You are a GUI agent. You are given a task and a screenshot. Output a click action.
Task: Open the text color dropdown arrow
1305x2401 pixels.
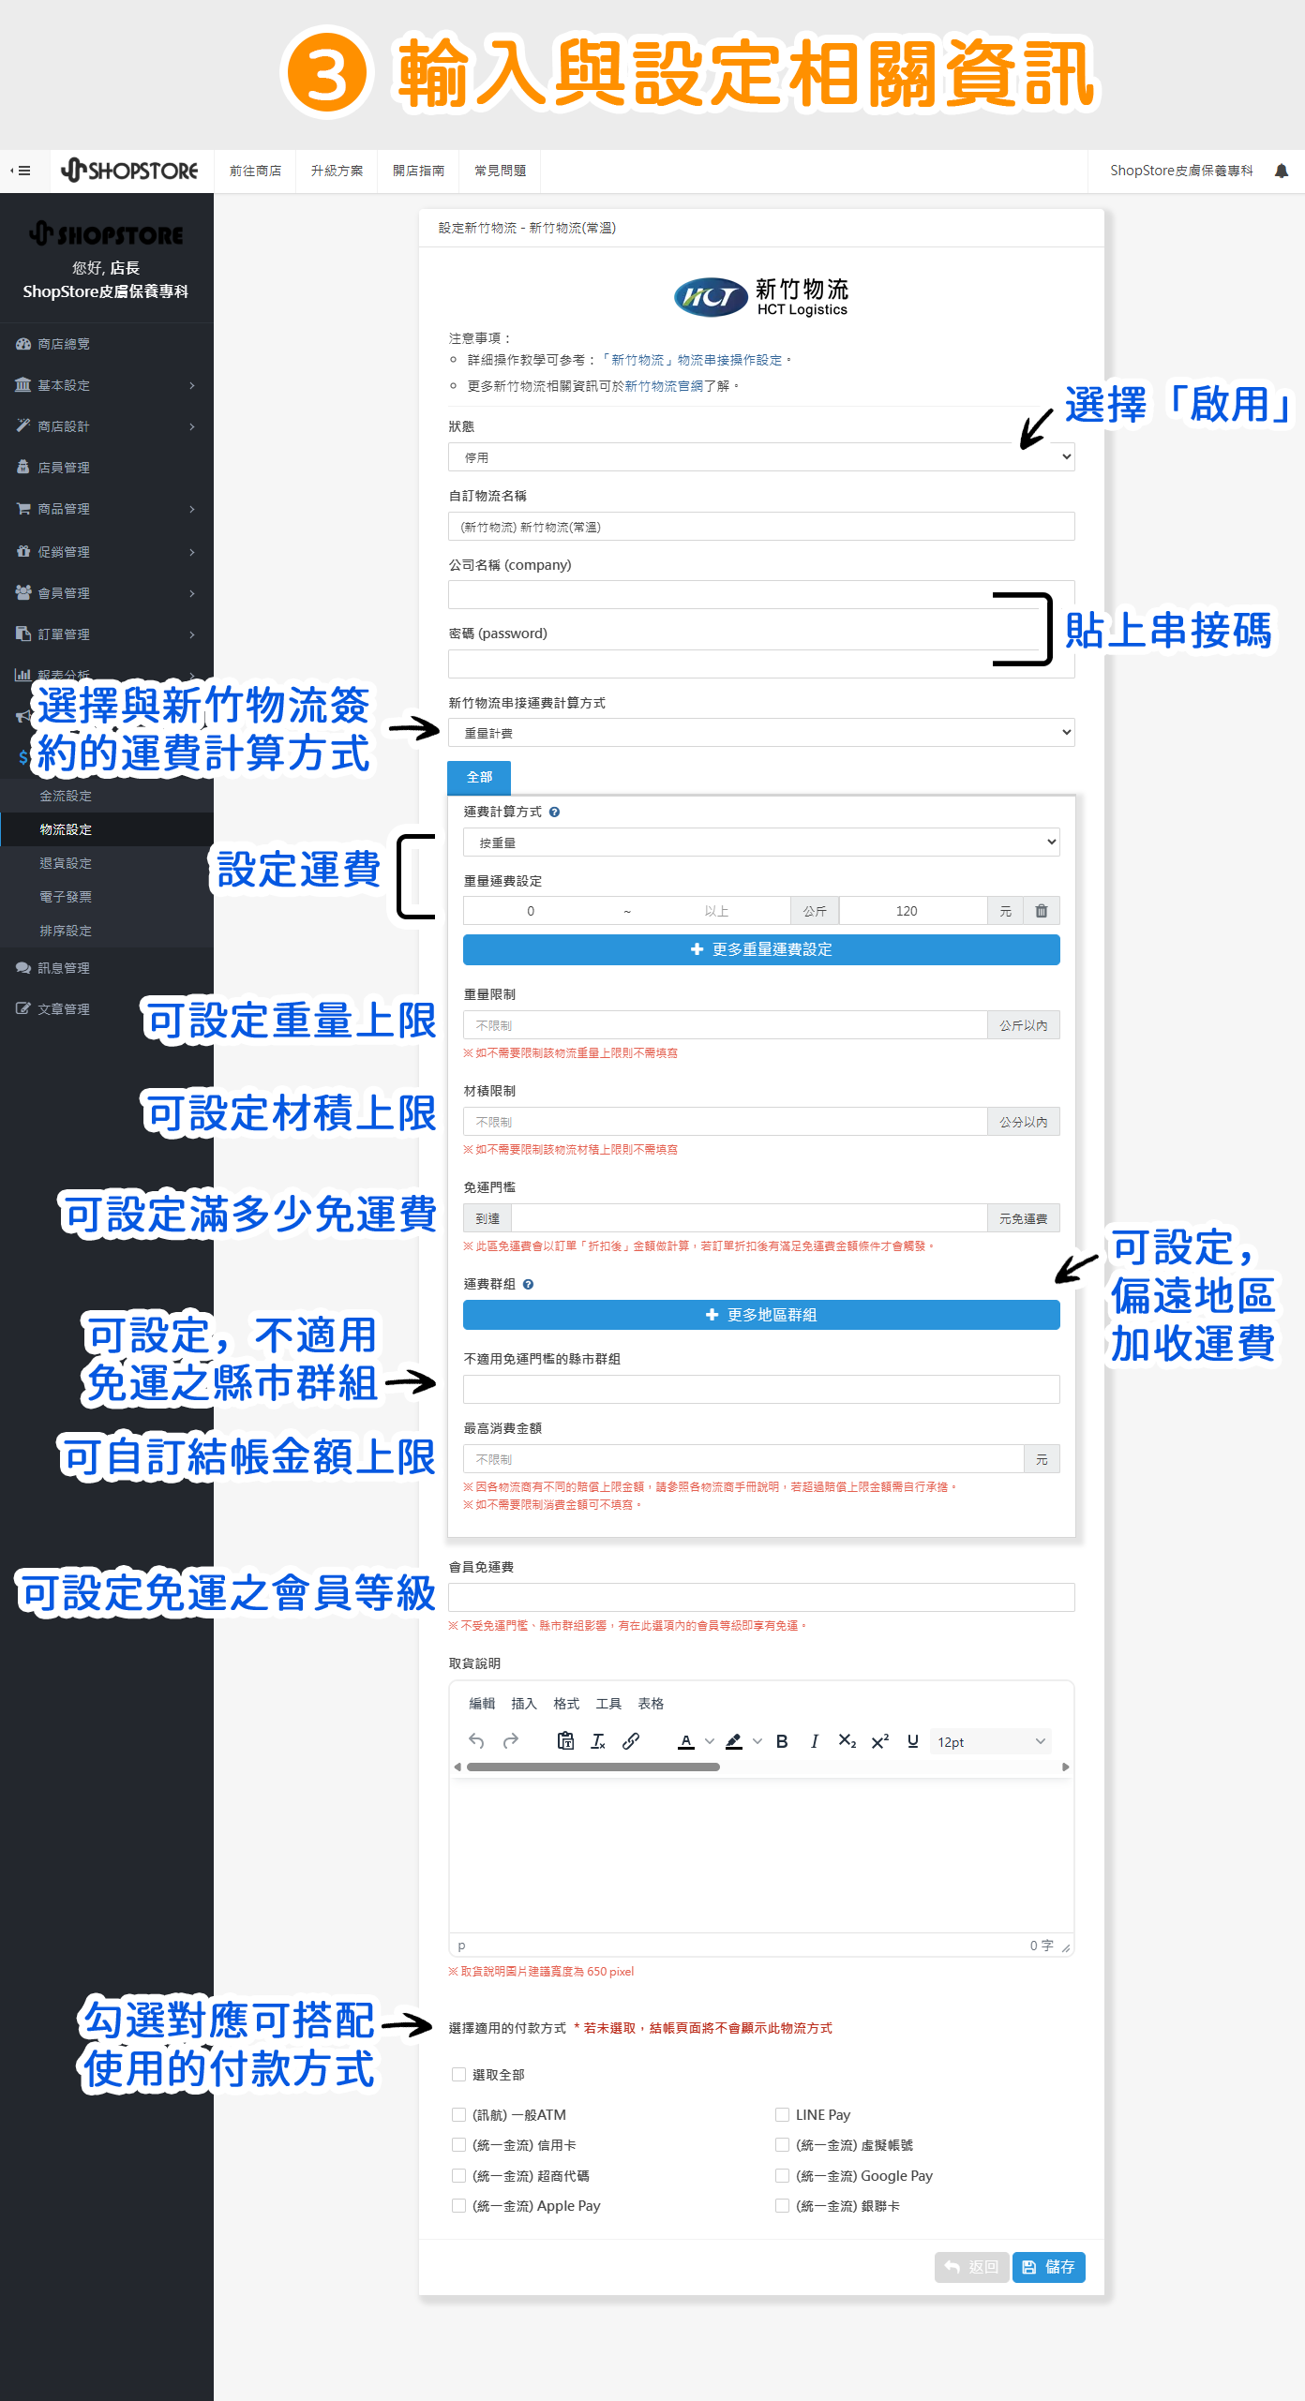click(x=710, y=1741)
